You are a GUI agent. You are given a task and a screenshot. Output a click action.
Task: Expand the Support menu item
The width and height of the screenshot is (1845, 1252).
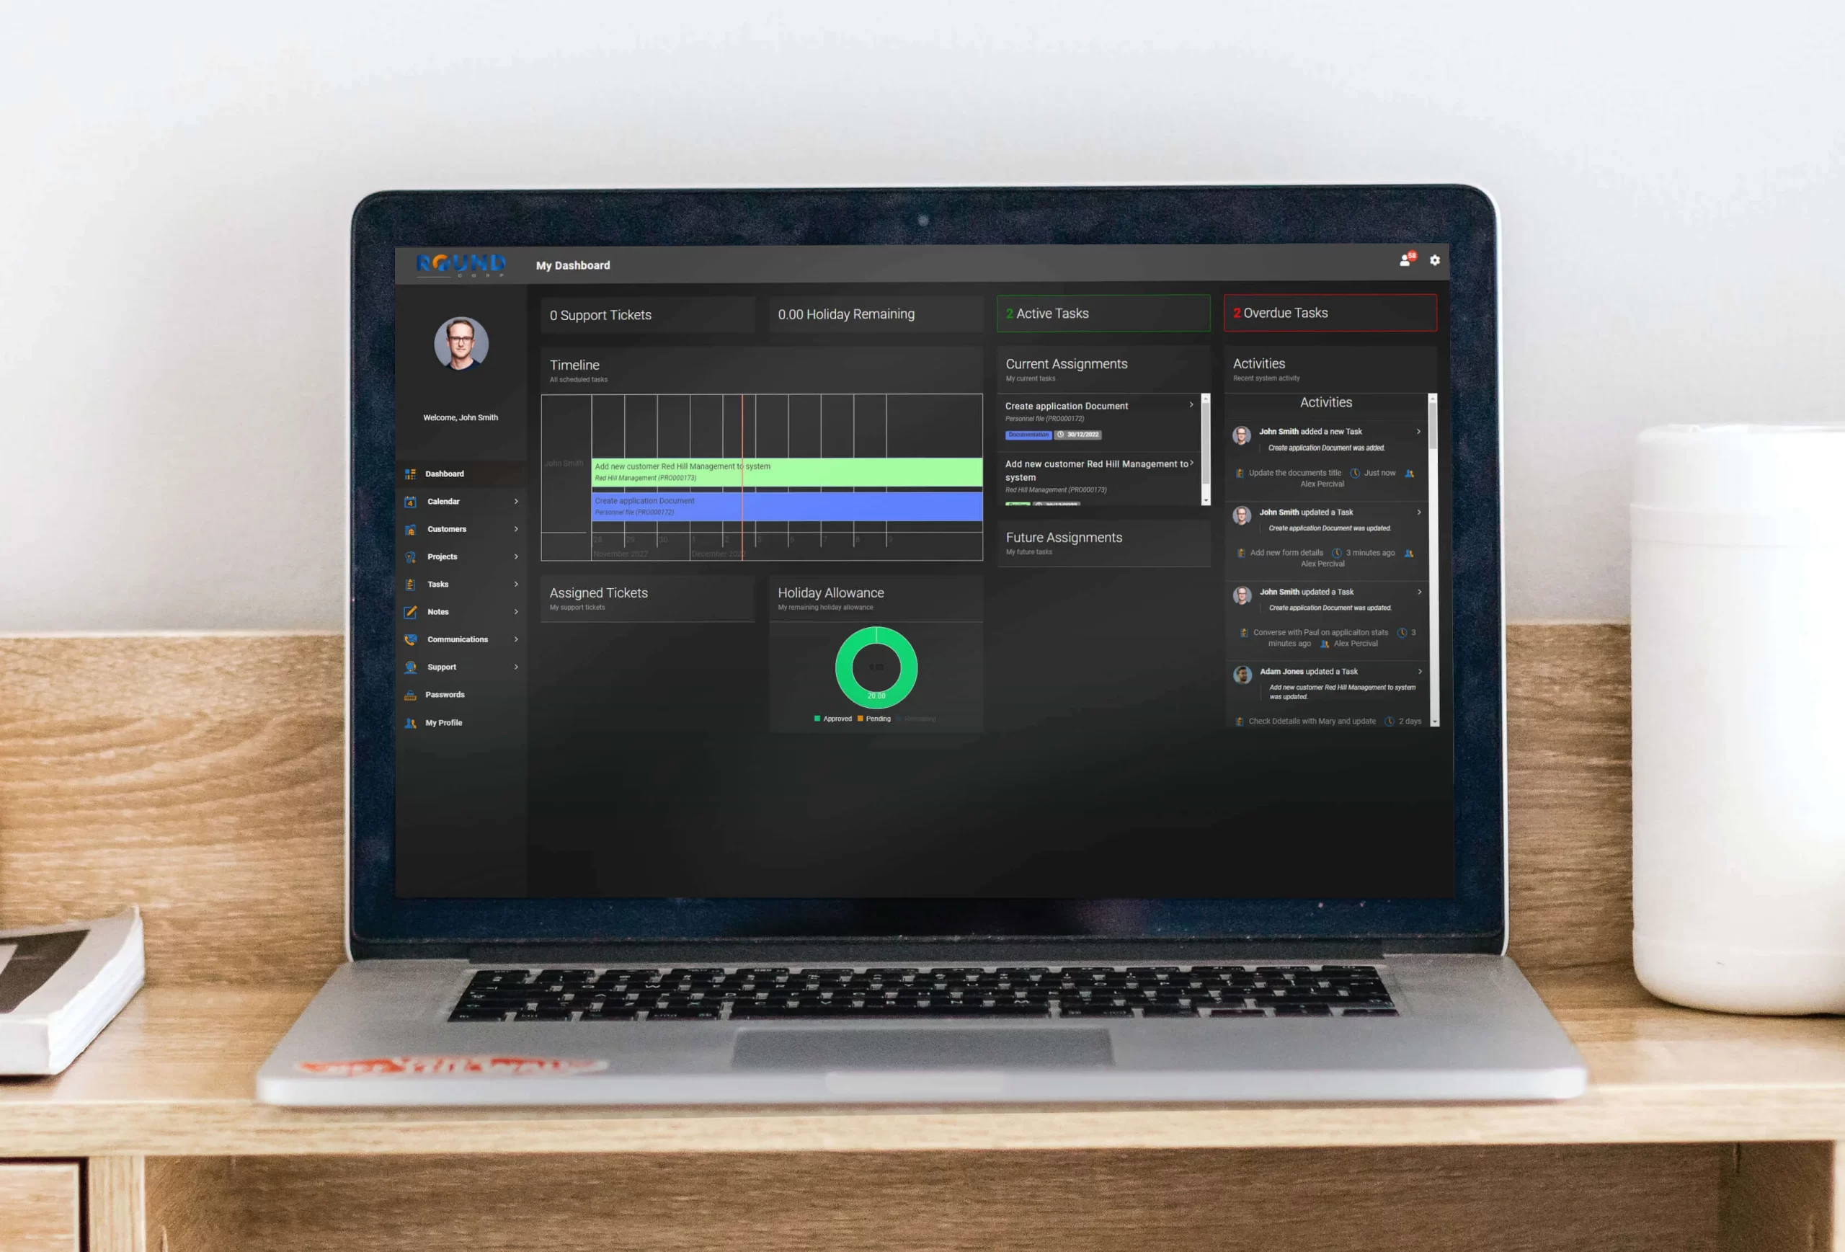(x=517, y=667)
